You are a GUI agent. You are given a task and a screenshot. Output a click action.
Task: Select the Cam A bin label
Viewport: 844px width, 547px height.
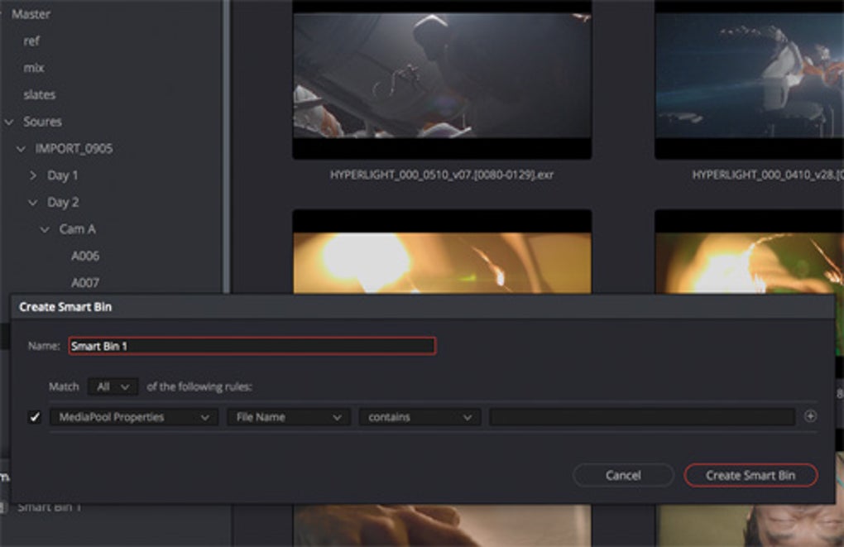pos(78,229)
